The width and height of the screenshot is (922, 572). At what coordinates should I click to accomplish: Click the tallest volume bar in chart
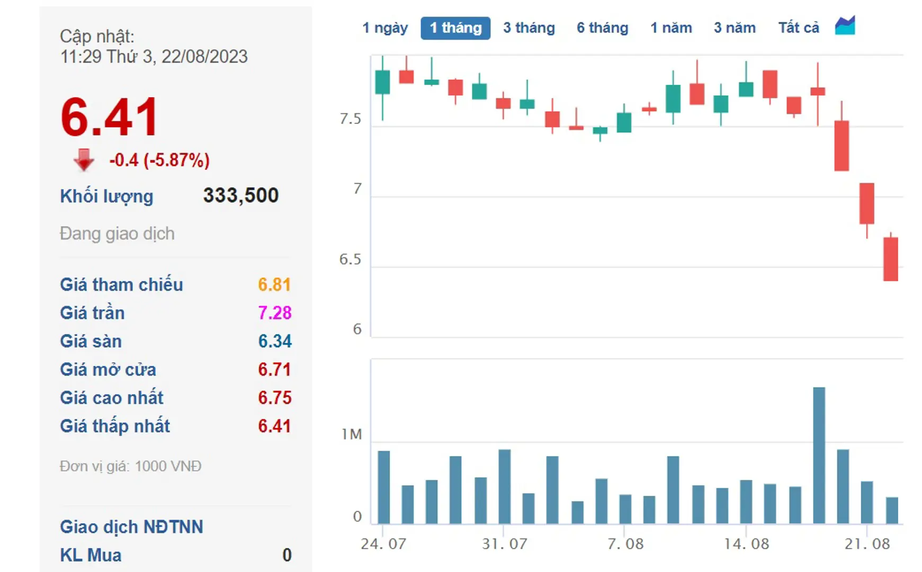point(819,455)
